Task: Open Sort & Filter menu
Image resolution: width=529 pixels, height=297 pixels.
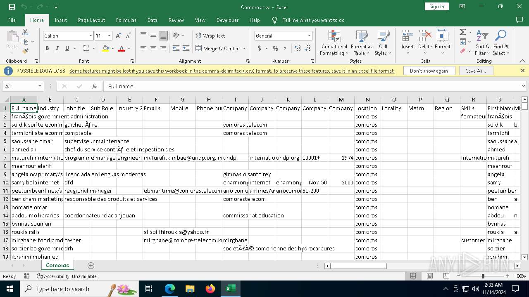Action: click(482, 42)
